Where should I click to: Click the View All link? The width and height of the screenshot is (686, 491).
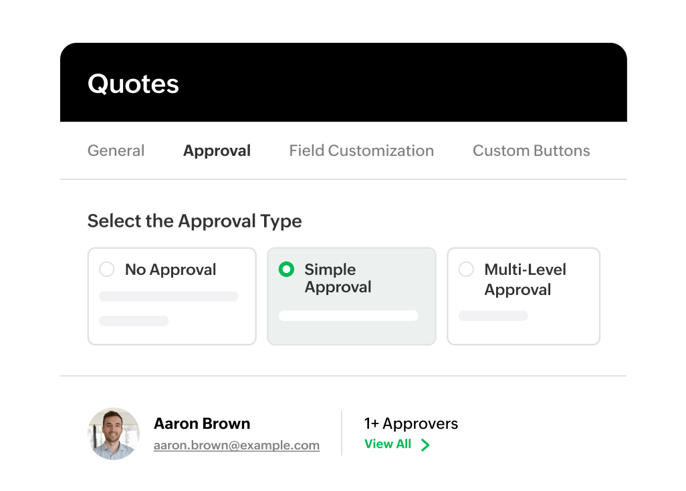(388, 444)
